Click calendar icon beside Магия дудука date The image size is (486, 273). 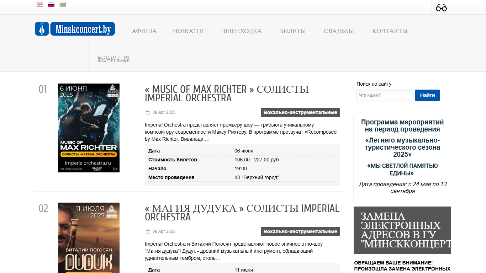click(148, 232)
